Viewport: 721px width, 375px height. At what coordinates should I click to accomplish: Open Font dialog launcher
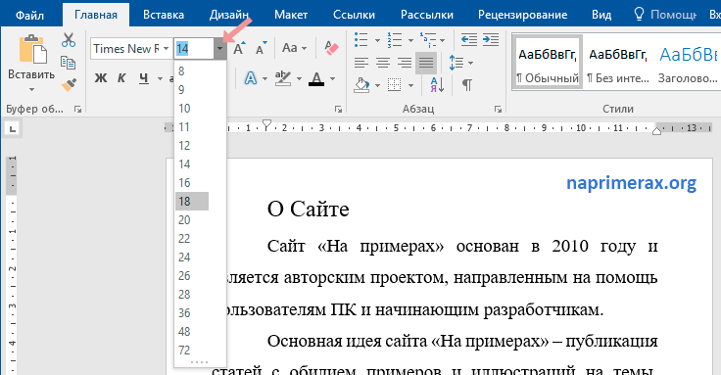(x=338, y=110)
